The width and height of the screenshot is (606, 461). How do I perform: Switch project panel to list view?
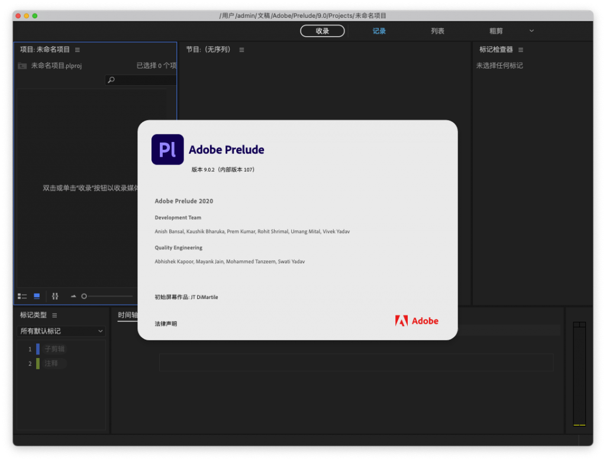(22, 296)
